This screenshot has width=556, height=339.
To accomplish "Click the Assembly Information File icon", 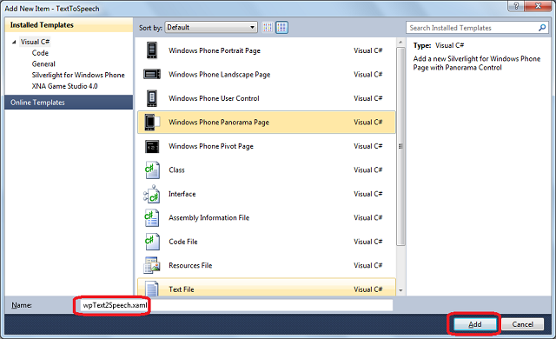I will 152,217.
